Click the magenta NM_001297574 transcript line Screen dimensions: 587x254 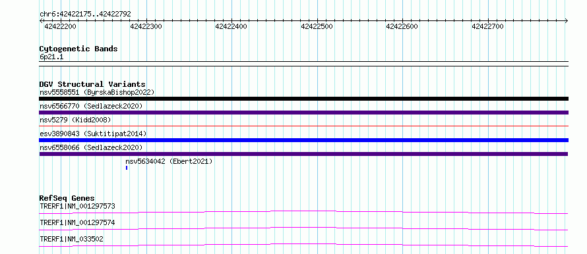click(303, 228)
